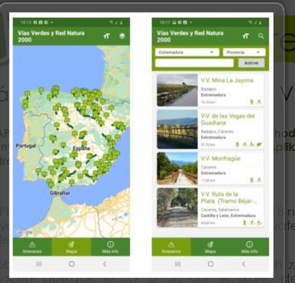Click the BUSCAR button
The image size is (295, 283).
251,63
